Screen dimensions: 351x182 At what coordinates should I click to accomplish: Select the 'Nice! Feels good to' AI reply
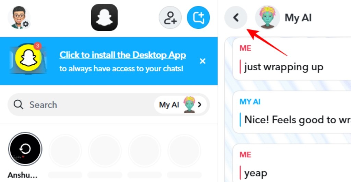click(x=298, y=120)
